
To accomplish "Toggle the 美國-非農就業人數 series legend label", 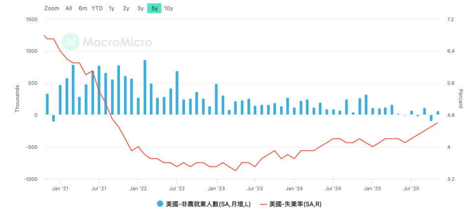I will (208, 204).
